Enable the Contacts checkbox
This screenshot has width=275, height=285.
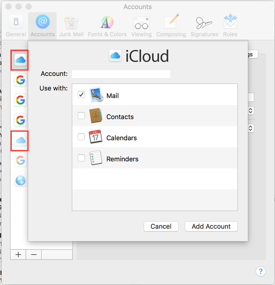[x=82, y=116]
